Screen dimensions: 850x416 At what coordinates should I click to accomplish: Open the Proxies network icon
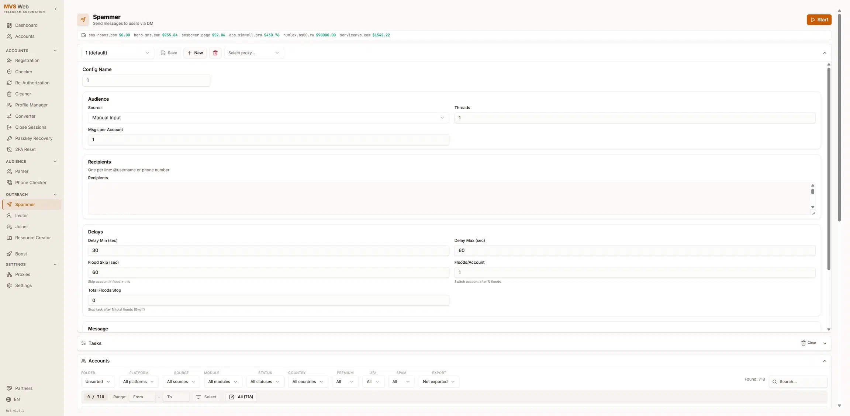[x=9, y=274]
